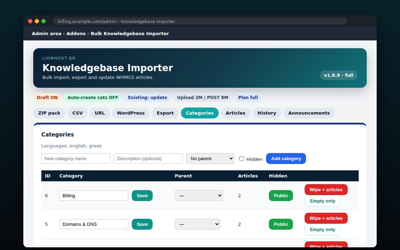Click the ID column header
This screenshot has width=400, height=250.
point(48,176)
